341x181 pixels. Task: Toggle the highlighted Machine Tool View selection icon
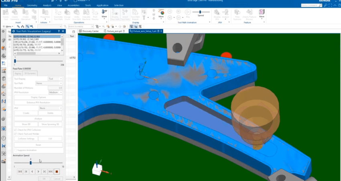click(27, 27)
